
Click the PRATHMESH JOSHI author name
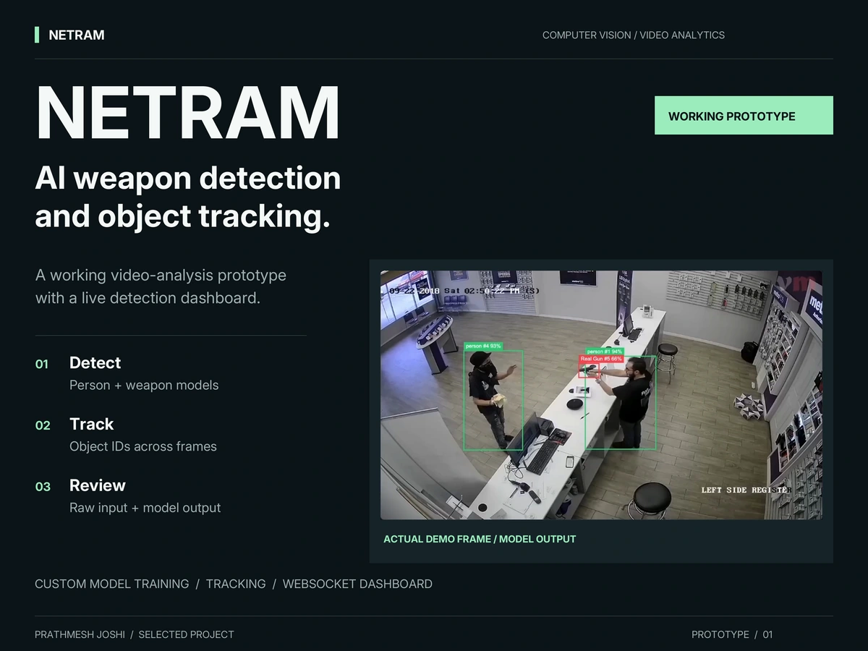[80, 634]
